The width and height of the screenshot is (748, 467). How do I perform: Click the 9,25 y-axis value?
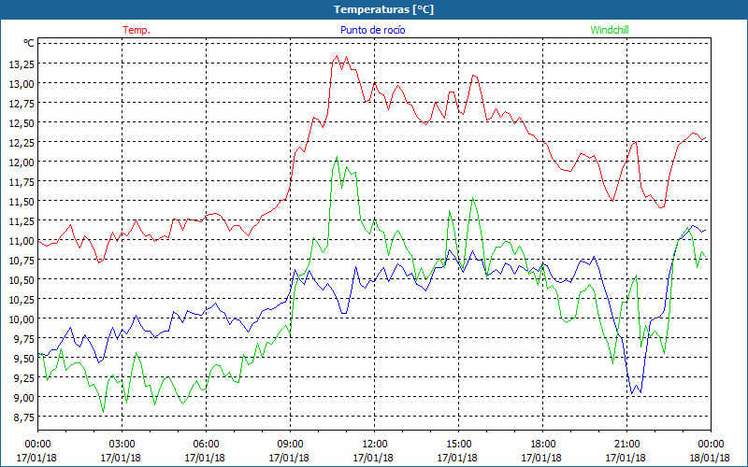pyautogui.click(x=24, y=378)
